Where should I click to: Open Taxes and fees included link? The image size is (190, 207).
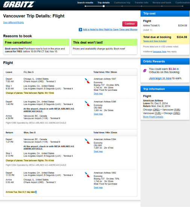click(x=155, y=41)
